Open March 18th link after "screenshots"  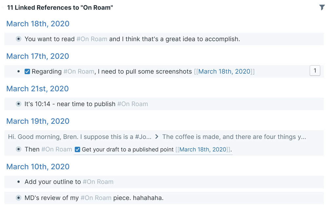pos(224,72)
